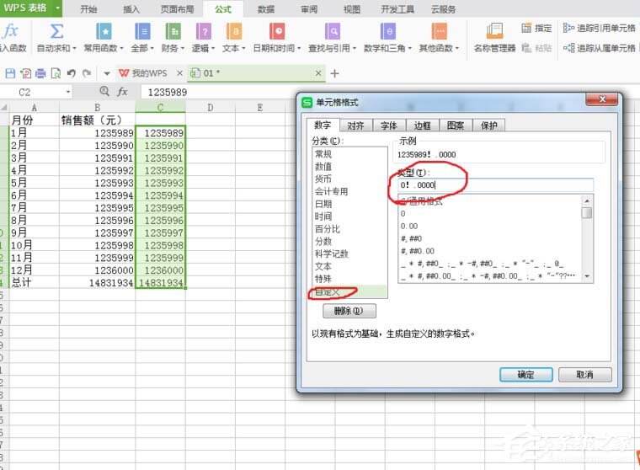
Task: Click the 确定 button
Action: [x=525, y=375]
